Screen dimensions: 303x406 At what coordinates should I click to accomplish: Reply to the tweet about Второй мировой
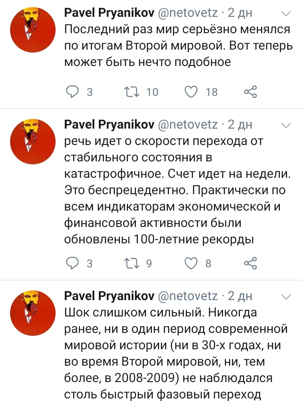[72, 92]
